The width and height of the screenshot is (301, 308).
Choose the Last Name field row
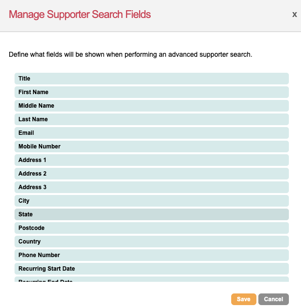click(152, 119)
